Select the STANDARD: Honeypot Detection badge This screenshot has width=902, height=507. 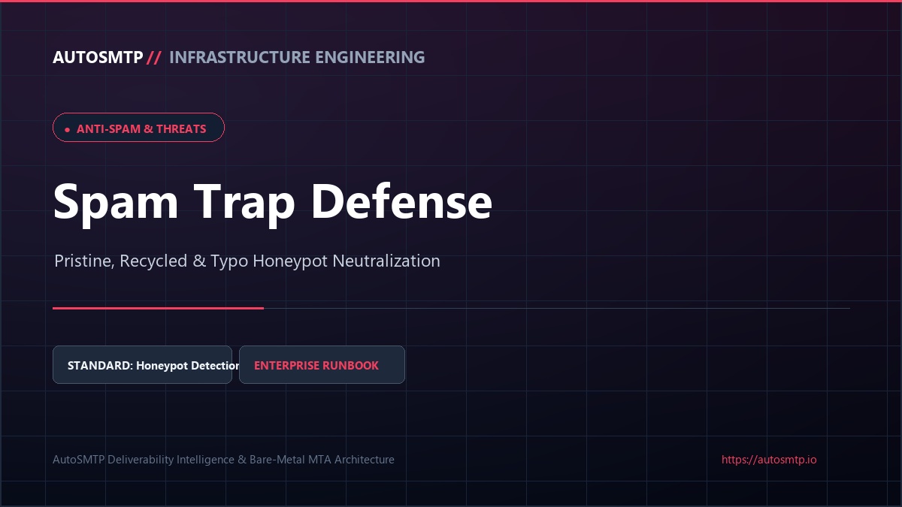pyautogui.click(x=142, y=364)
